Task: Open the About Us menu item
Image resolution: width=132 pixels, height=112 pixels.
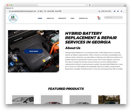Action: 50,18
